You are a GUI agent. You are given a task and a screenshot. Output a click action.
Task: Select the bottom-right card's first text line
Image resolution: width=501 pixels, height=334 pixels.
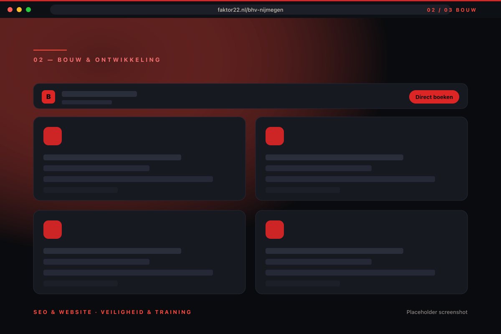[x=334, y=251]
